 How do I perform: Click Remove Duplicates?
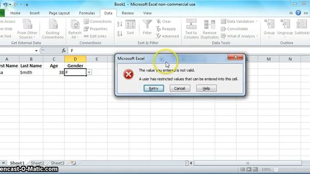[x=210, y=29]
